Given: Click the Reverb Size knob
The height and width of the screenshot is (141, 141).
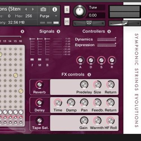Looking at the screenshot, I should tap(97, 84).
